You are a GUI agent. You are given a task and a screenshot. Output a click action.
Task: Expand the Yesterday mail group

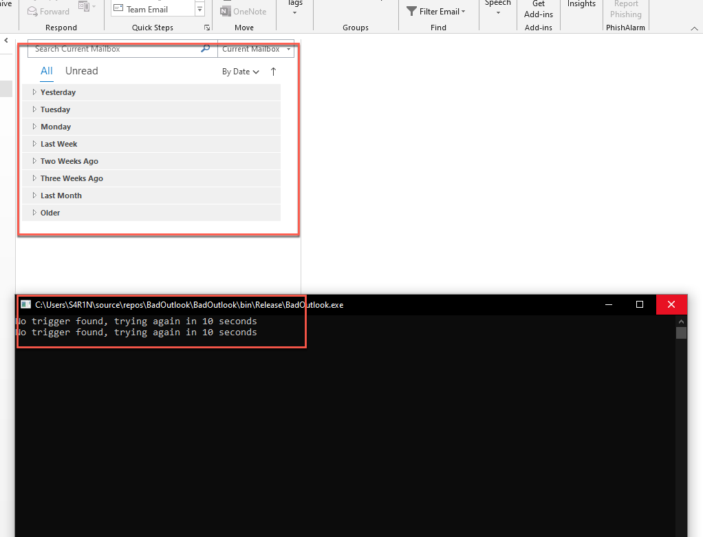click(34, 92)
